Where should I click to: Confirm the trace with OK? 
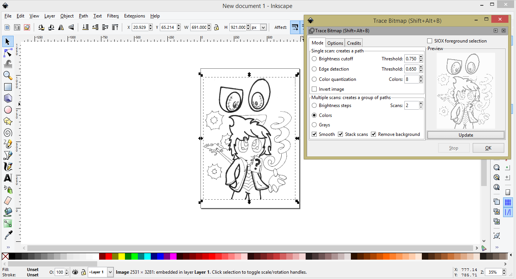[488, 148]
